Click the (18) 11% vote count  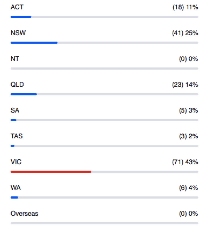[185, 7]
